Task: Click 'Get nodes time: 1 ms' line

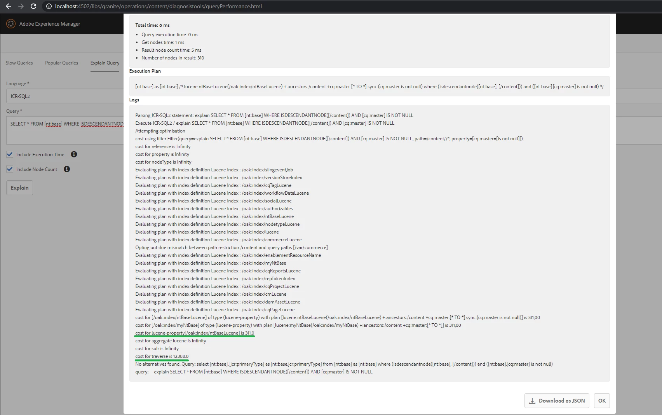Action: tap(163, 42)
